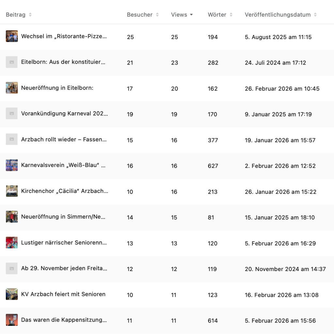The height and width of the screenshot is (334, 334).
Task: Click the placeholder icon beside Arzbach rollt wieder
Action: tap(12, 139)
